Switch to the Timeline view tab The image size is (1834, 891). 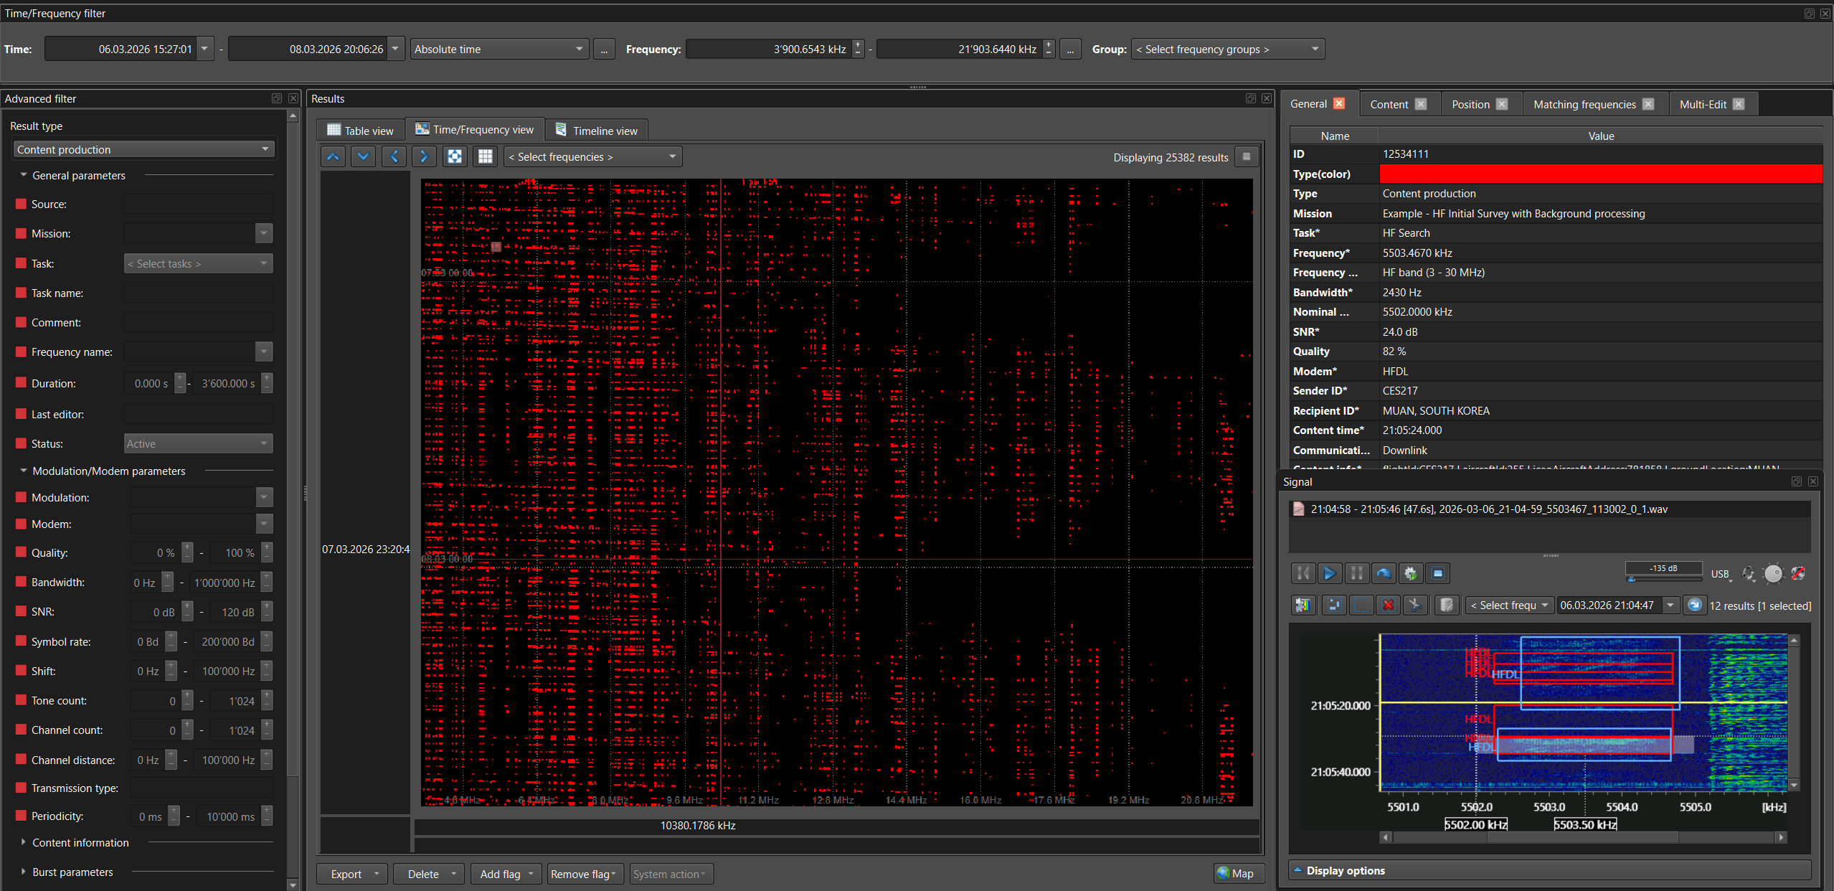coord(597,131)
